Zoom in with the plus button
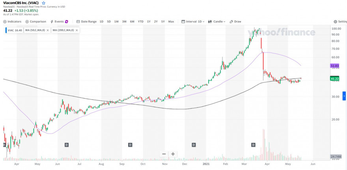 [173, 154]
